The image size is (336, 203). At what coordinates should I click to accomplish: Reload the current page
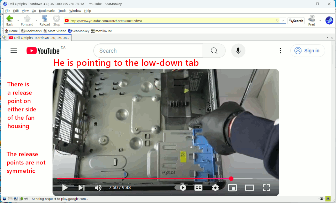click(x=45, y=20)
